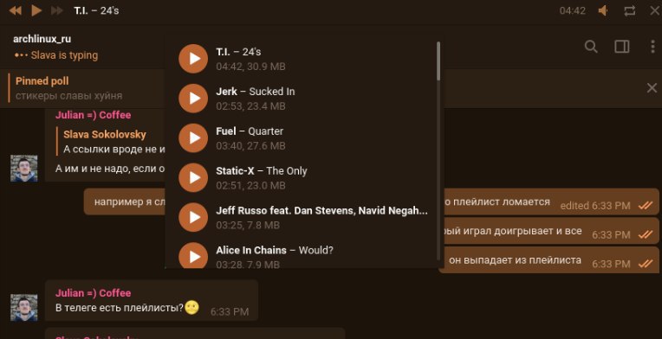662x339 pixels.
Task: Click '03:25, 7.8 MB' track details
Action: pos(248,226)
